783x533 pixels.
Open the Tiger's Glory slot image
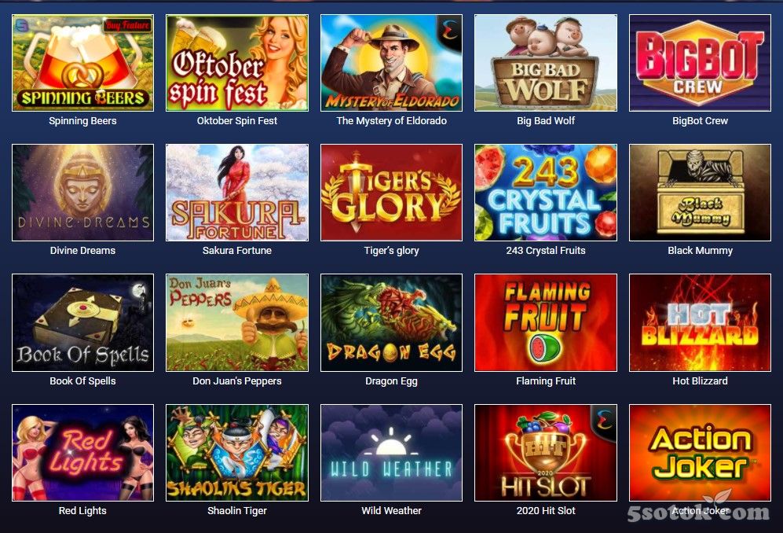coord(391,193)
